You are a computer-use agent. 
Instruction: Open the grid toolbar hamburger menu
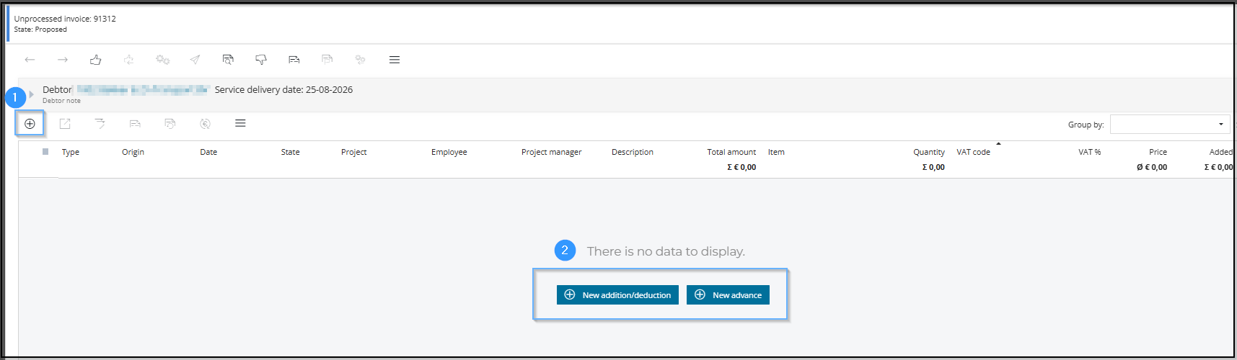coord(240,124)
